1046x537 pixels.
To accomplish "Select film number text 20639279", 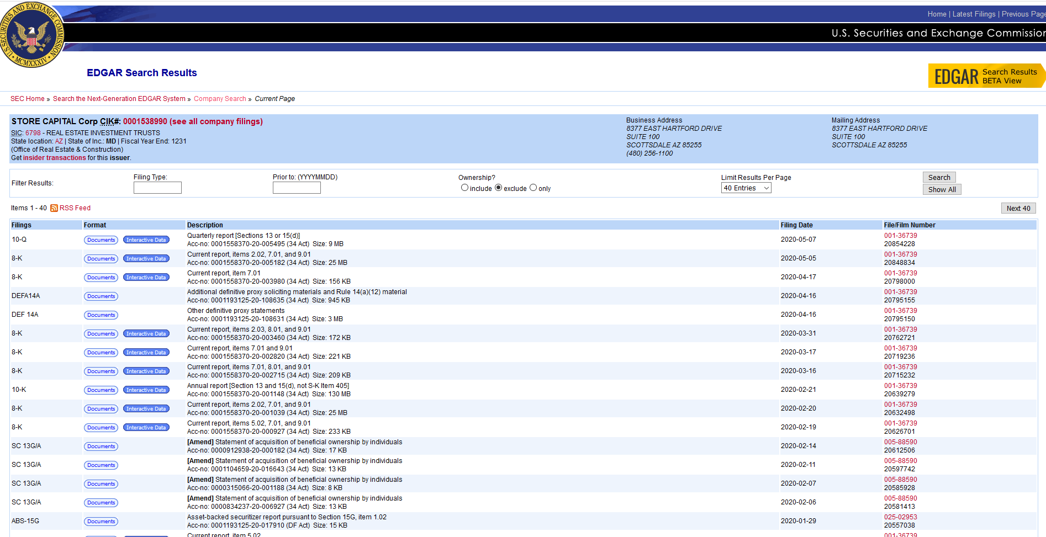I will pos(899,394).
